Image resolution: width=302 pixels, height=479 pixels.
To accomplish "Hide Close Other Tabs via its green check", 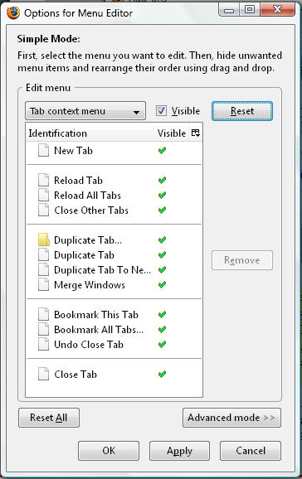I will (162, 210).
